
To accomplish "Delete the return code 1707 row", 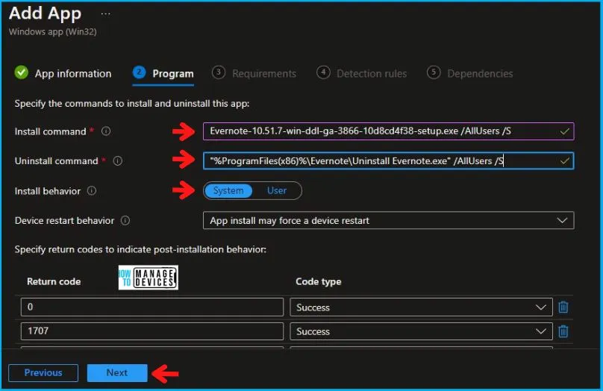I will pyautogui.click(x=563, y=331).
